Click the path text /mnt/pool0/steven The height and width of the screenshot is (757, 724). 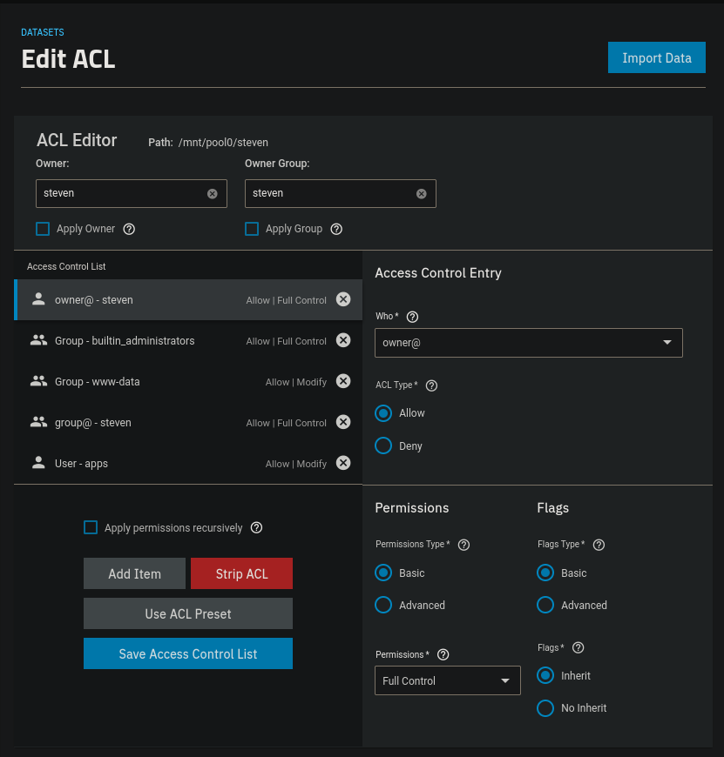223,143
